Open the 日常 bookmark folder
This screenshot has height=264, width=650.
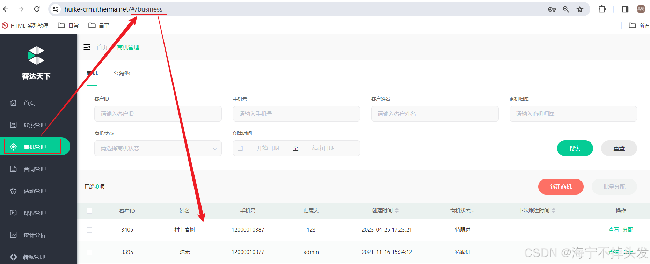(68, 25)
